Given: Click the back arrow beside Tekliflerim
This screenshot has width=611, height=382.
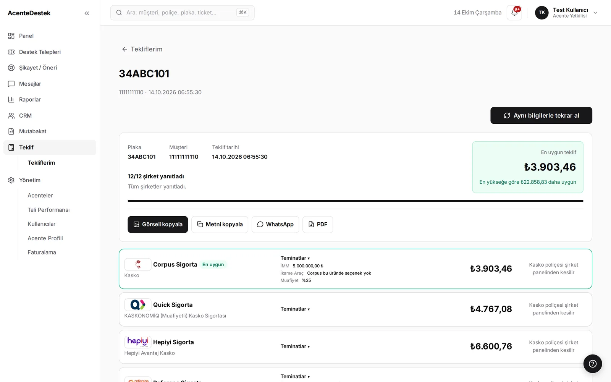Looking at the screenshot, I should tap(124, 49).
